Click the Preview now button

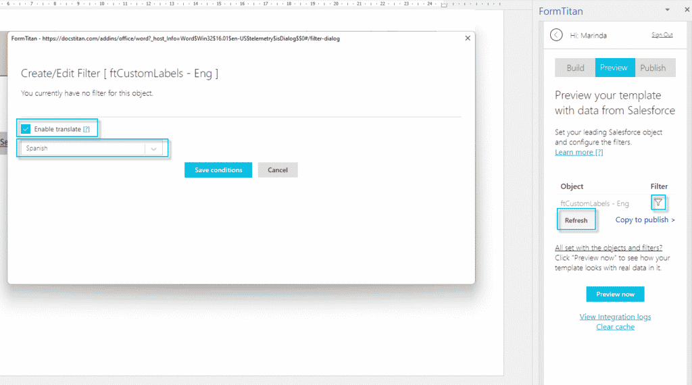[x=615, y=294]
